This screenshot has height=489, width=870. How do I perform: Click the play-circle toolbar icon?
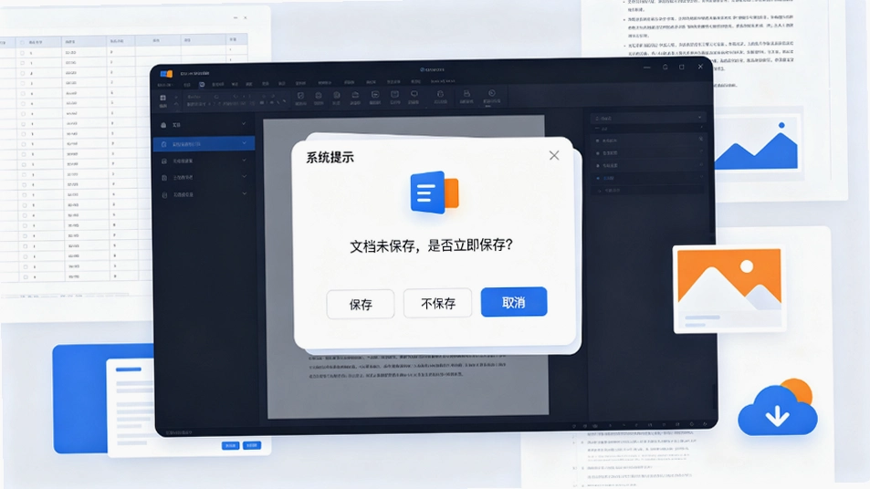491,93
